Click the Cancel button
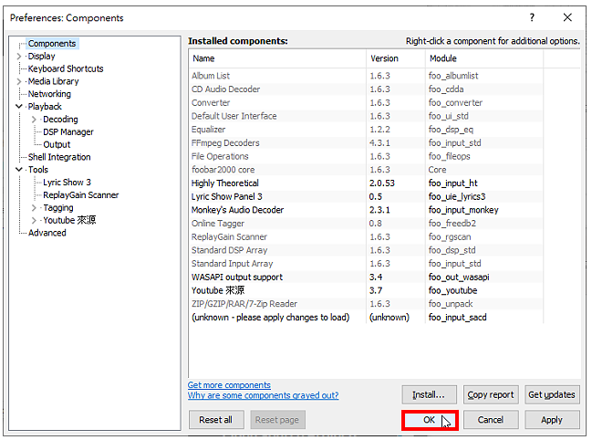The image size is (592, 440). point(491,420)
